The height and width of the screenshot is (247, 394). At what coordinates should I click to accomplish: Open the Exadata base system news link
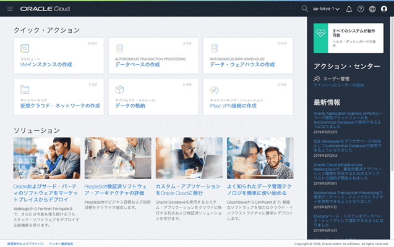pos(348,220)
